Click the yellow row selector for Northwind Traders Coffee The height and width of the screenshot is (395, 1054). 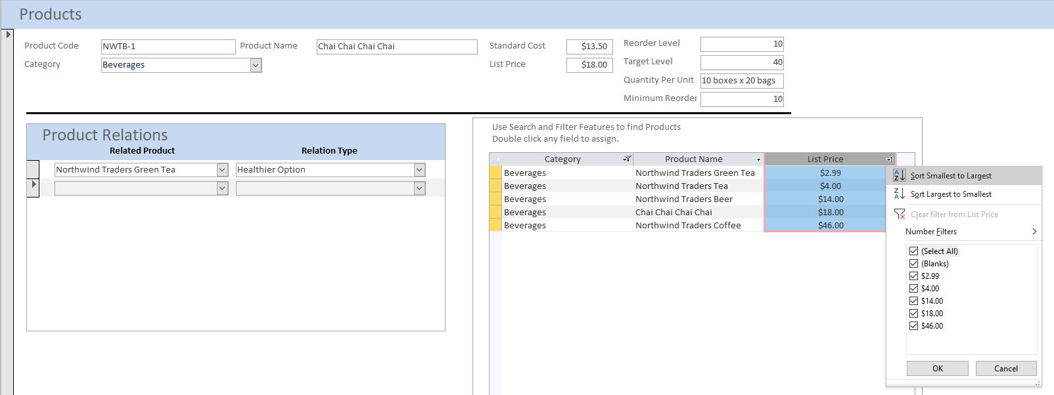point(495,225)
